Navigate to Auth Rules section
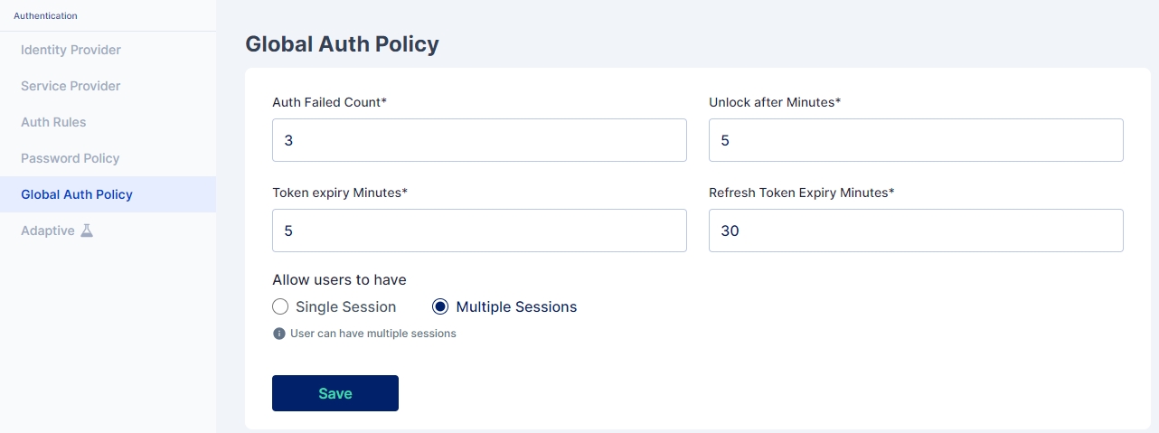 (53, 122)
